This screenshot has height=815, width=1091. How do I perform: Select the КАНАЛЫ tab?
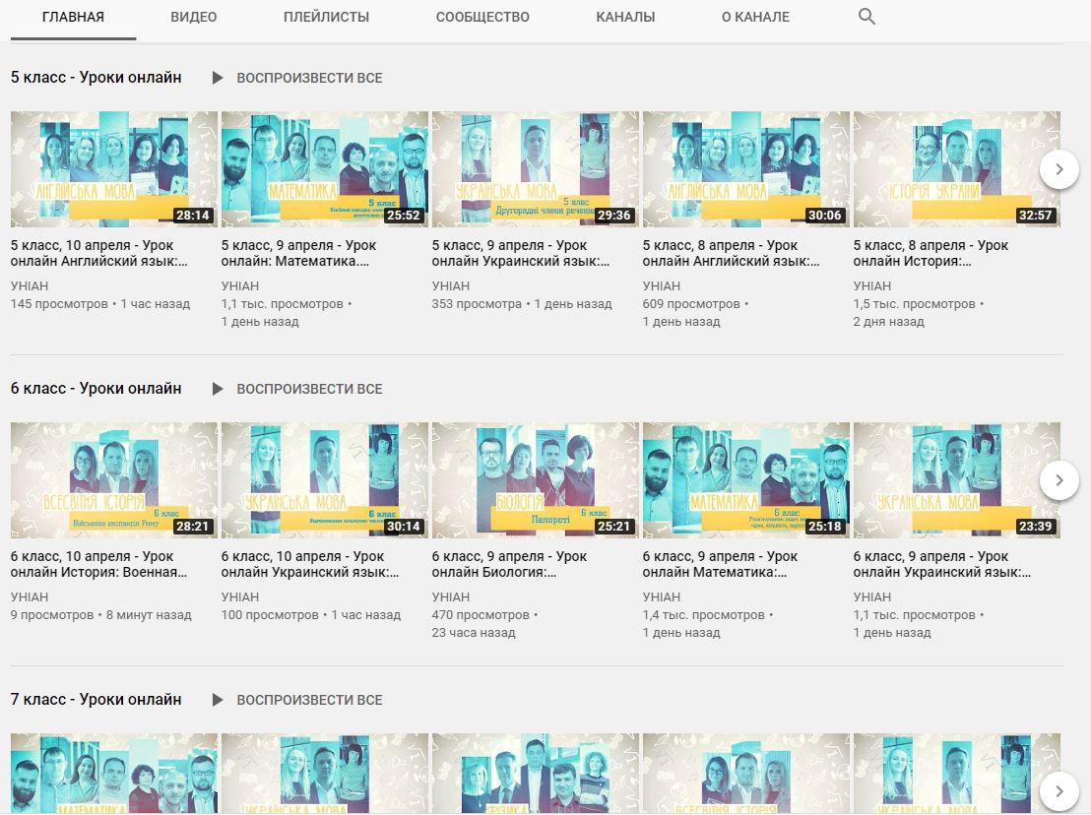625,17
